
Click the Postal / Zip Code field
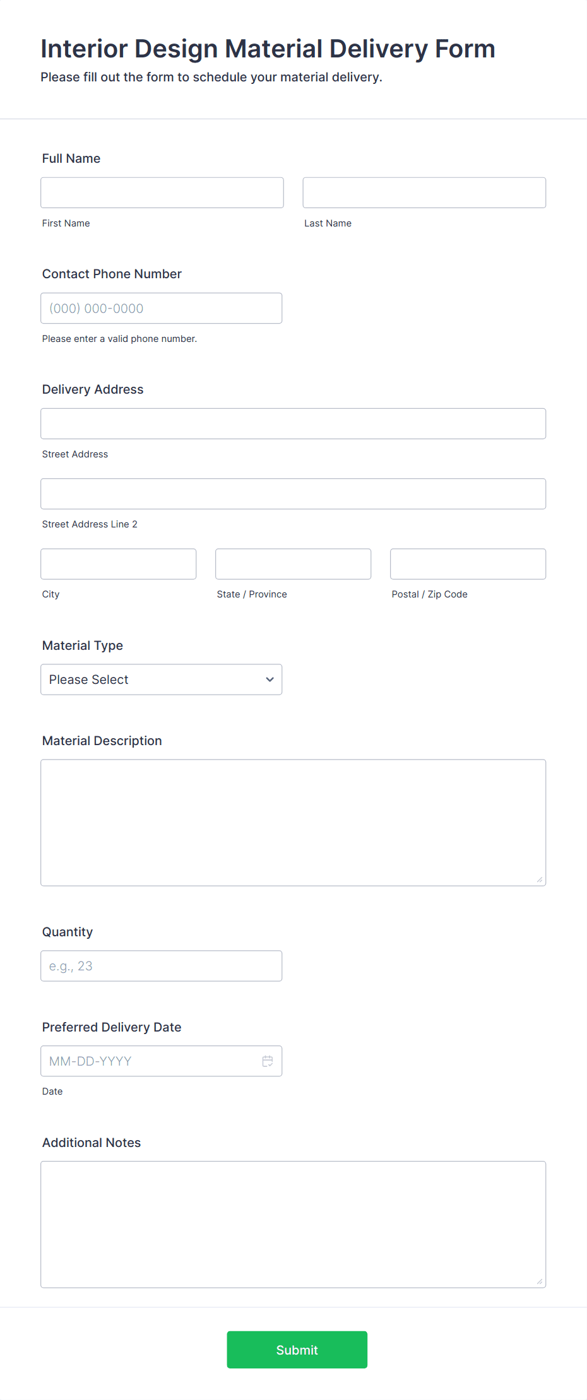point(467,563)
